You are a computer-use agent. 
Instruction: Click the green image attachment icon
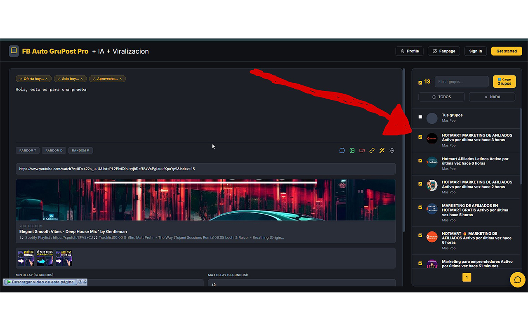[x=352, y=151]
